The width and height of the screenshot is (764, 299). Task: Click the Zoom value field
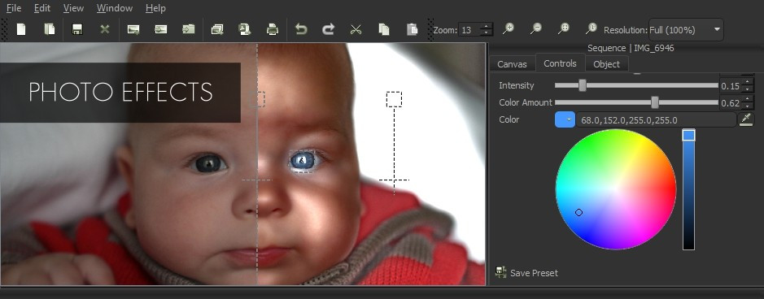point(469,30)
